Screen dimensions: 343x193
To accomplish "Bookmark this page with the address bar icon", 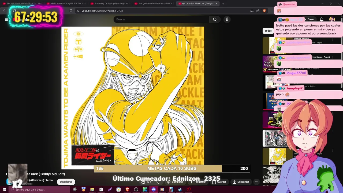I will (71, 11).
